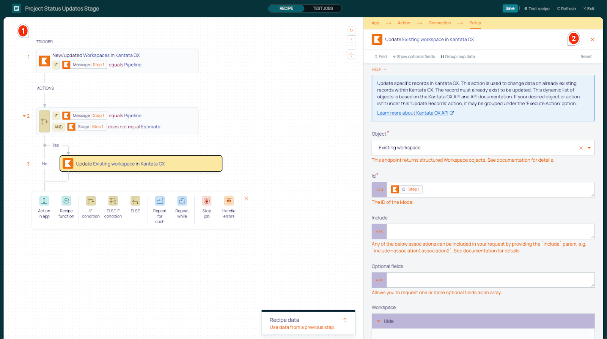
Task: Click the AND operator in step 2
Action: (x=58, y=127)
